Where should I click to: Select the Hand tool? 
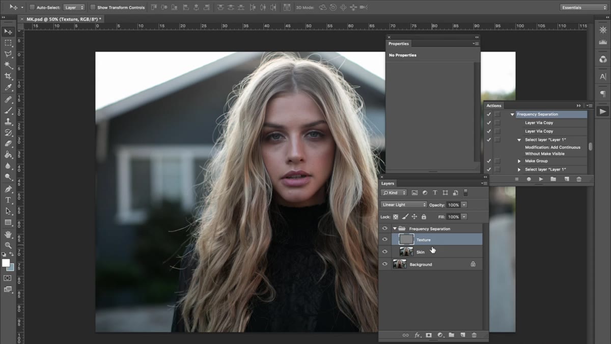(x=8, y=234)
